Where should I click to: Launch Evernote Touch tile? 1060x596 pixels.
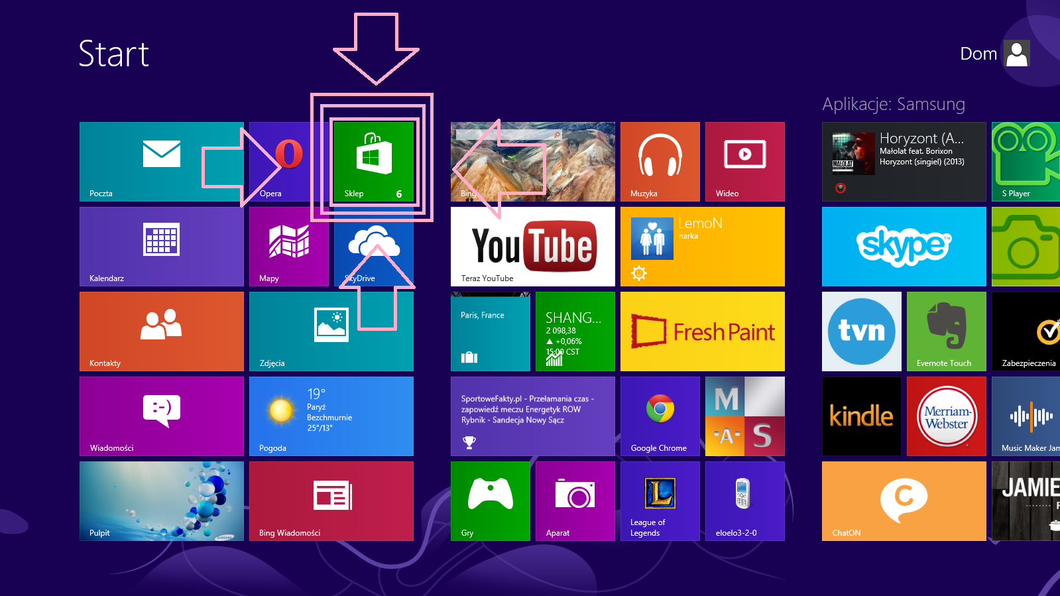[x=947, y=331]
